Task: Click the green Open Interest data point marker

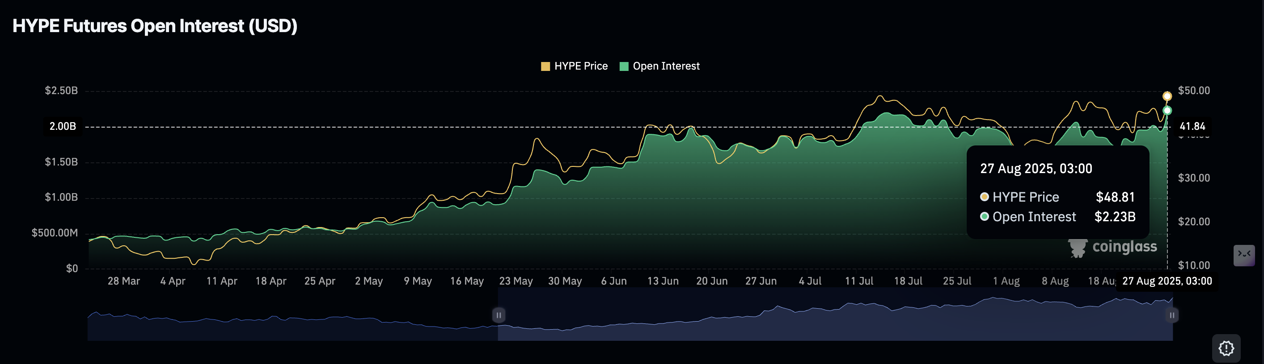Action: [1167, 111]
